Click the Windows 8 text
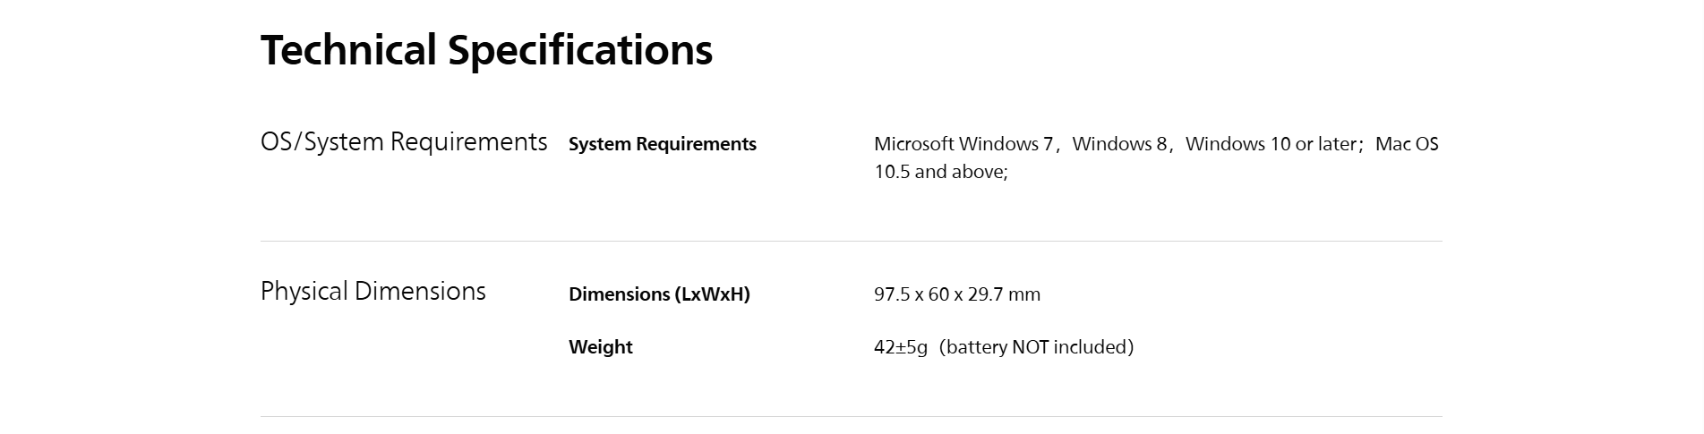 pos(1119,144)
